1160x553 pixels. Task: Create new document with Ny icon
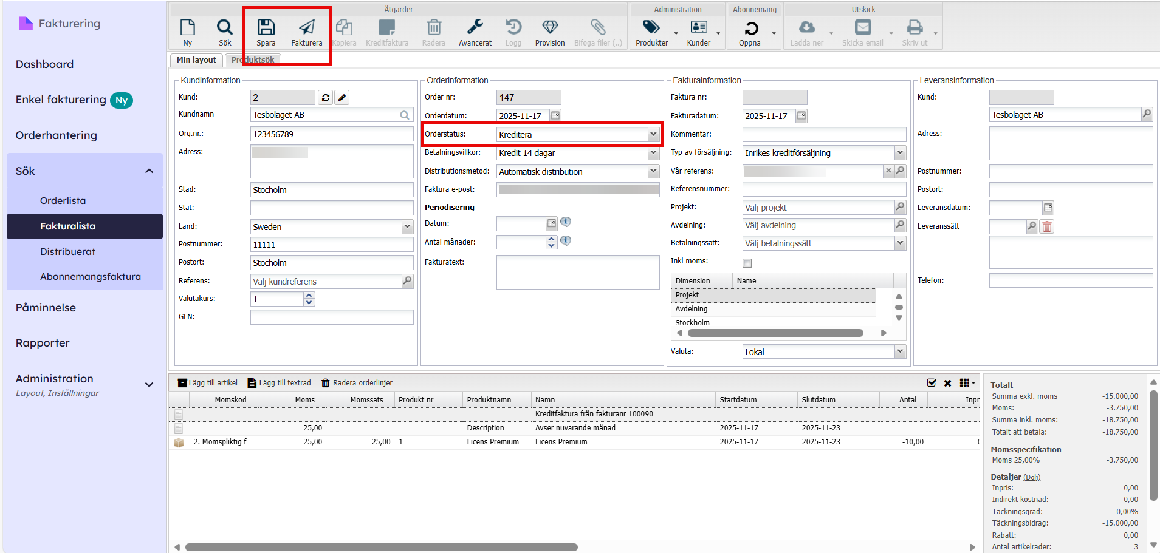pyautogui.click(x=188, y=28)
